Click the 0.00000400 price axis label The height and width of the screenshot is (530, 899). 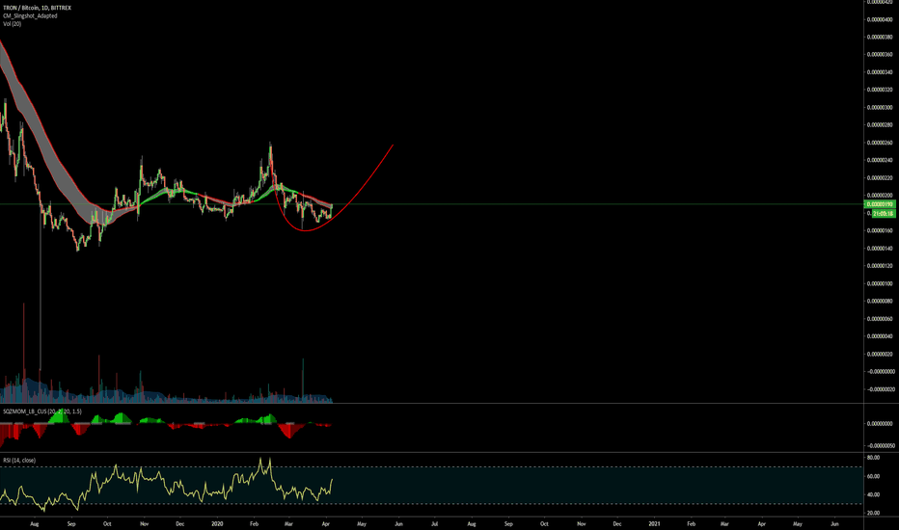point(880,19)
